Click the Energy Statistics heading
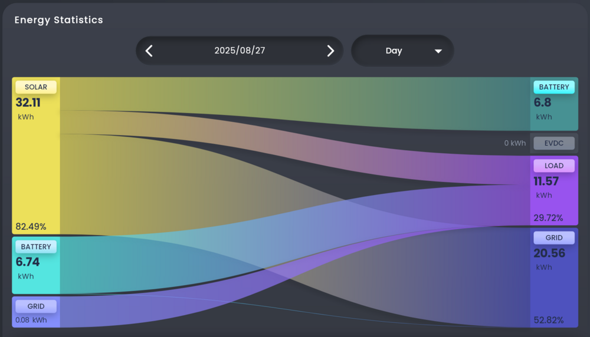590x337 pixels. pyautogui.click(x=58, y=20)
